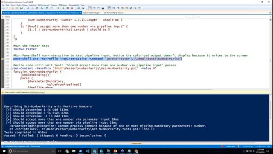Screen dimensions: 273x154
Task: Click the Stop Operation square toolbar icon
Action: pos(68,8)
